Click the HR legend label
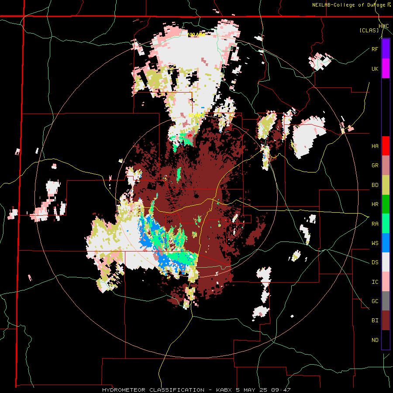 [375, 204]
